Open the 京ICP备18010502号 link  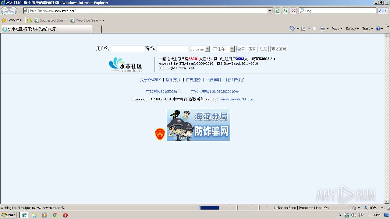161,92
